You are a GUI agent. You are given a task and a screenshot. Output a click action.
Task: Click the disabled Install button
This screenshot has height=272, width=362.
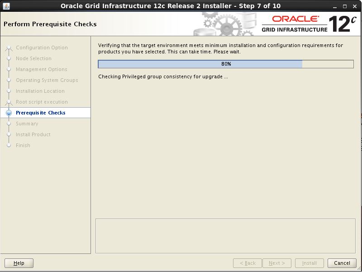(x=310, y=263)
